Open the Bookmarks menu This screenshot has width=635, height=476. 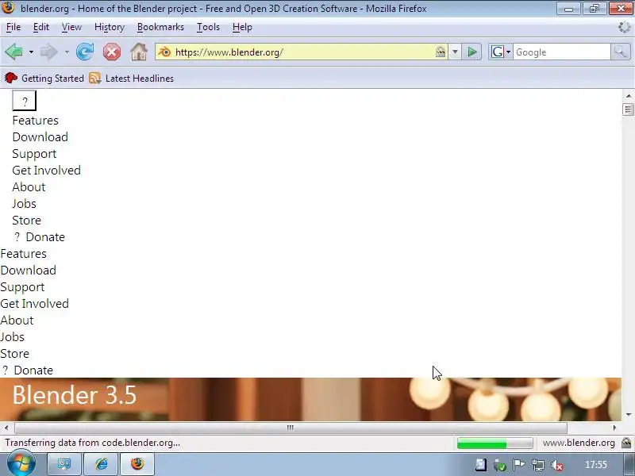160,27
